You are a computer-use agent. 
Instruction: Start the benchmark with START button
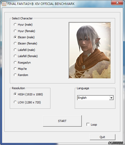tap(62, 121)
